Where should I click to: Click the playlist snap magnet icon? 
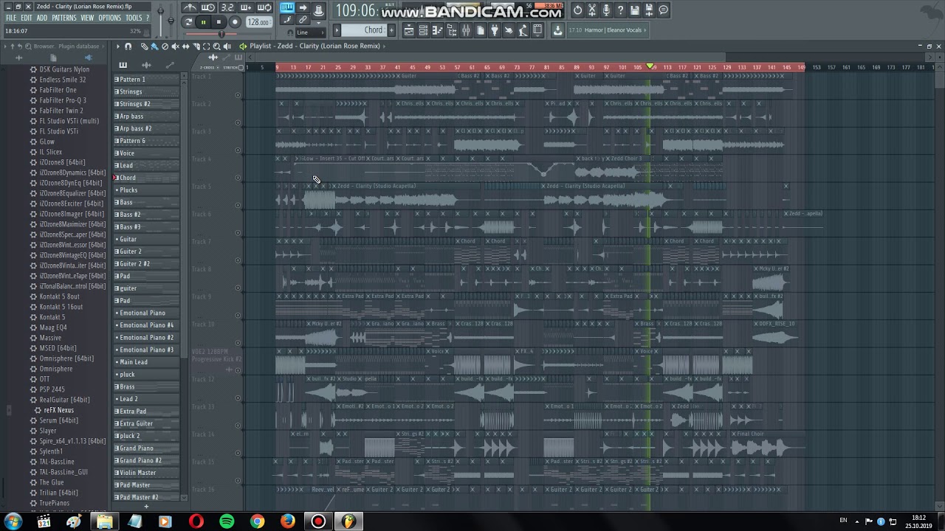pyautogui.click(x=128, y=46)
